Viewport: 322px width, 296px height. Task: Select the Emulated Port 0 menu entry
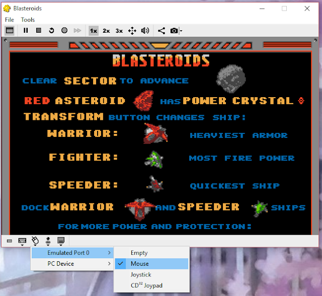coord(72,253)
